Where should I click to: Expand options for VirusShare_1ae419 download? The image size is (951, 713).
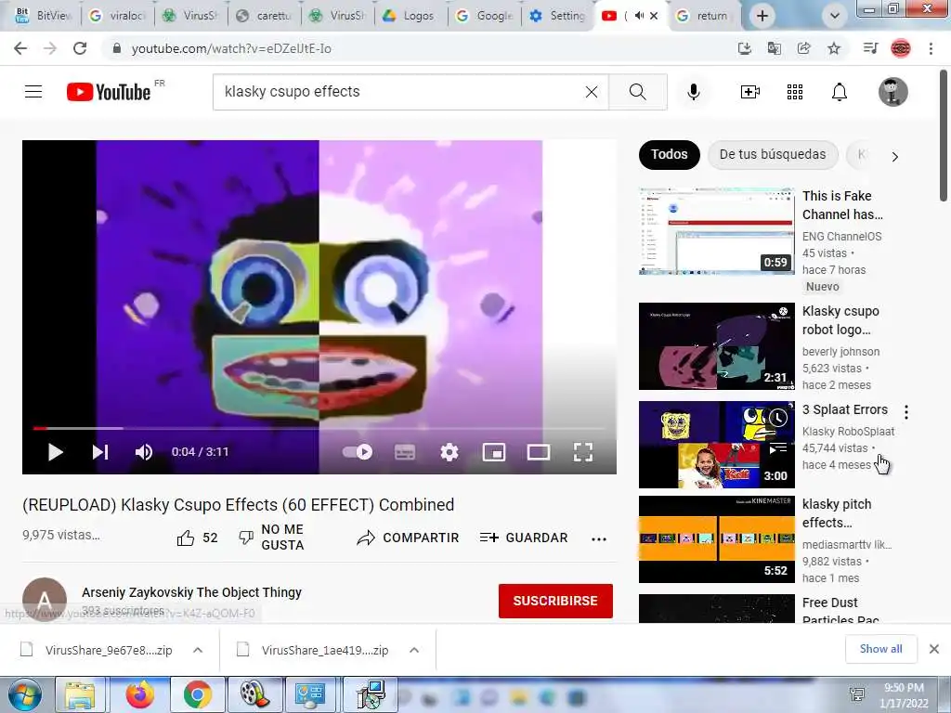(x=414, y=650)
